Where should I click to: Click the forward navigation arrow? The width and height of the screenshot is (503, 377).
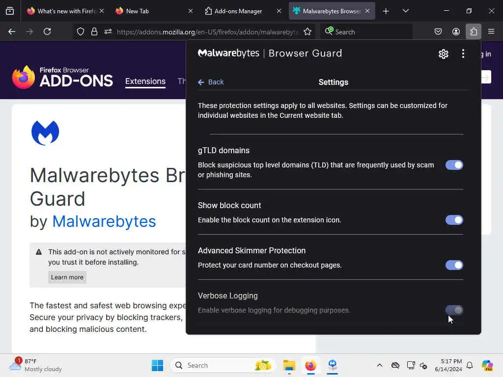[29, 31]
